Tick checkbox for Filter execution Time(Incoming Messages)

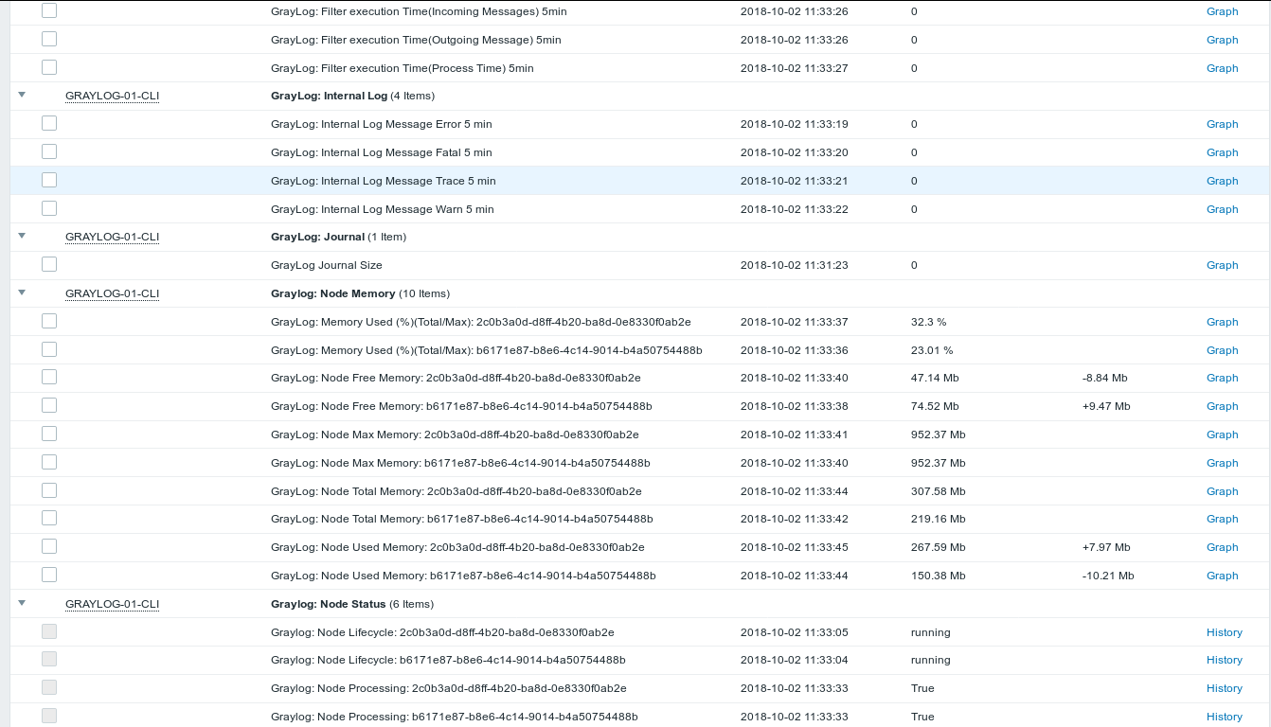click(x=49, y=10)
